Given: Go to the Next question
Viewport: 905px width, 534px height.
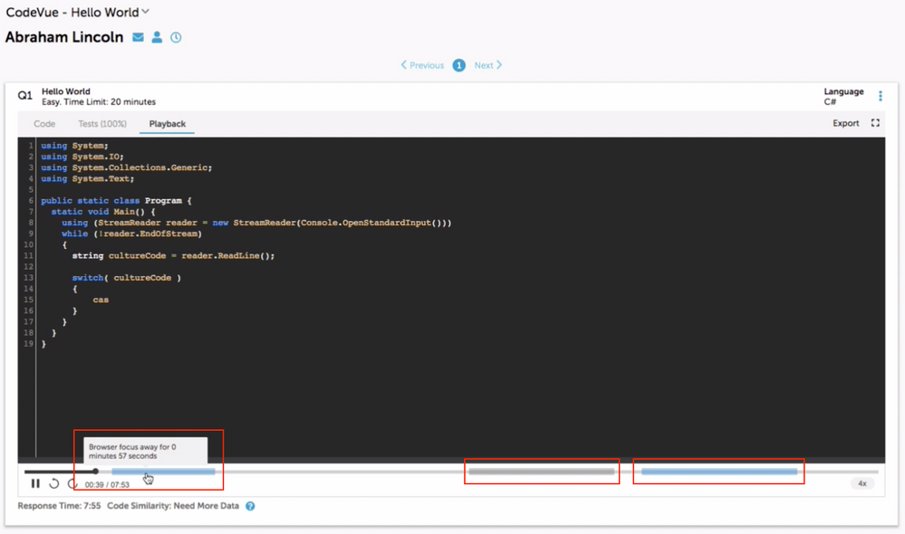Looking at the screenshot, I should tap(488, 65).
